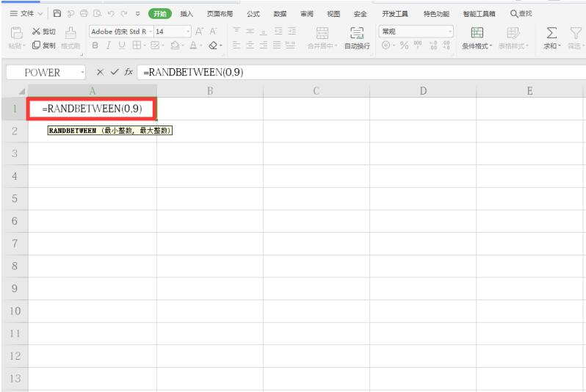The height and width of the screenshot is (392, 586).
Task: Toggle Wrap Text (自动换行)
Action: (357, 38)
